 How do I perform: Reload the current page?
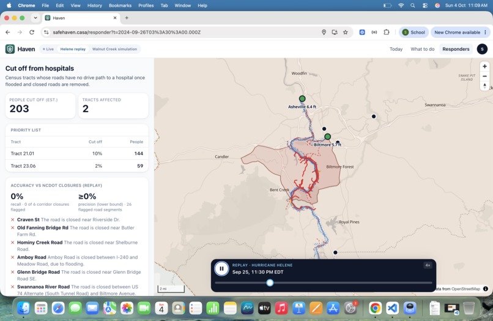tap(32, 32)
